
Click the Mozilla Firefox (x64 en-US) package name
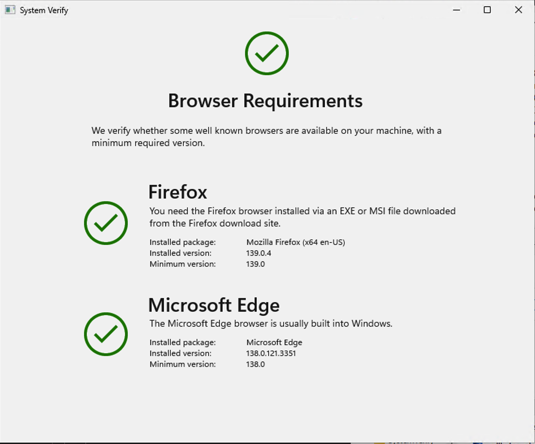tap(296, 242)
